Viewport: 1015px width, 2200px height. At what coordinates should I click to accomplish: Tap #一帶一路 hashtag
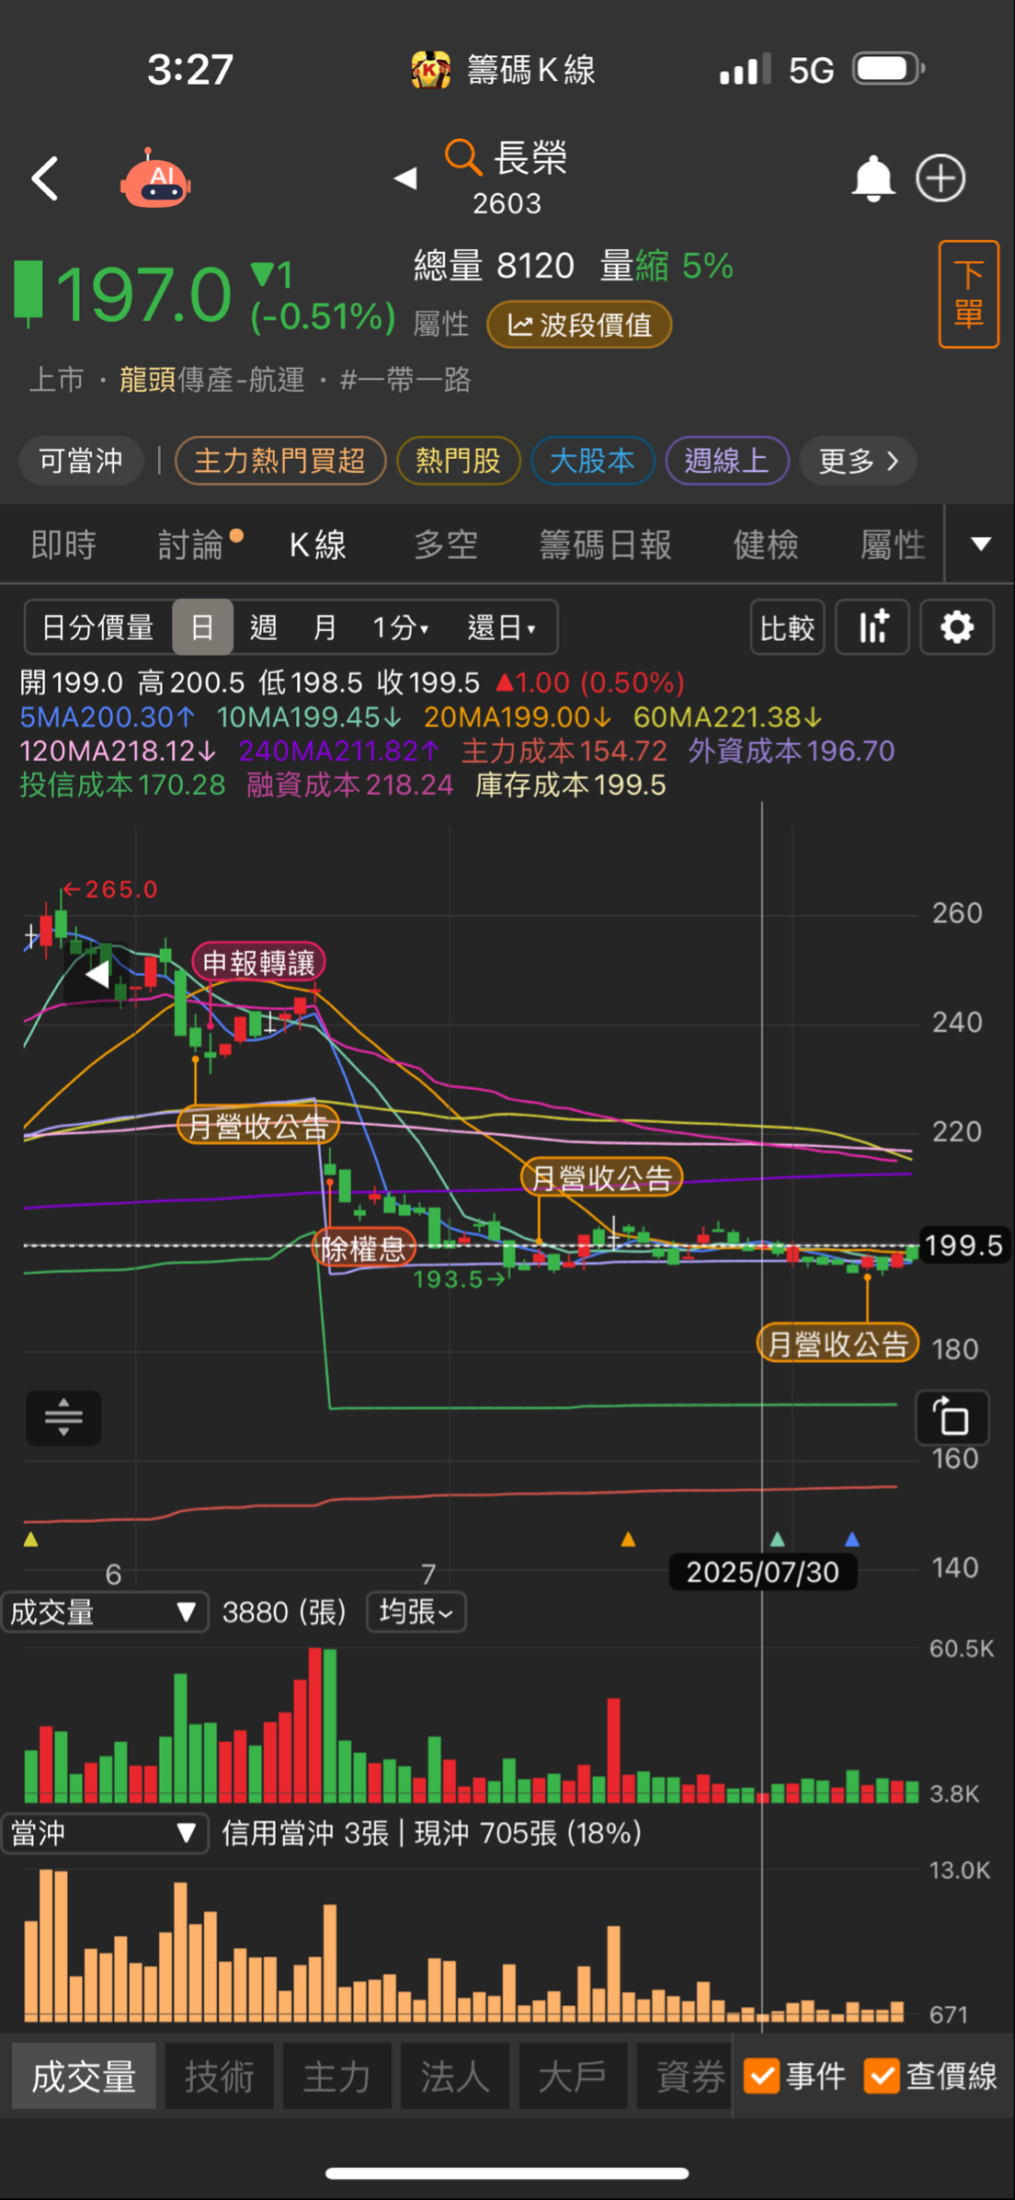click(x=405, y=379)
